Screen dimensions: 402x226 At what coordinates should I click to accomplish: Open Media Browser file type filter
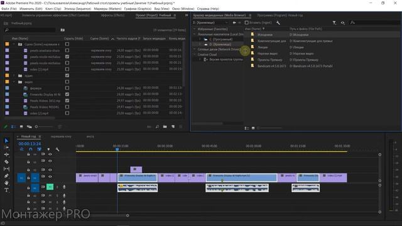click(334, 23)
